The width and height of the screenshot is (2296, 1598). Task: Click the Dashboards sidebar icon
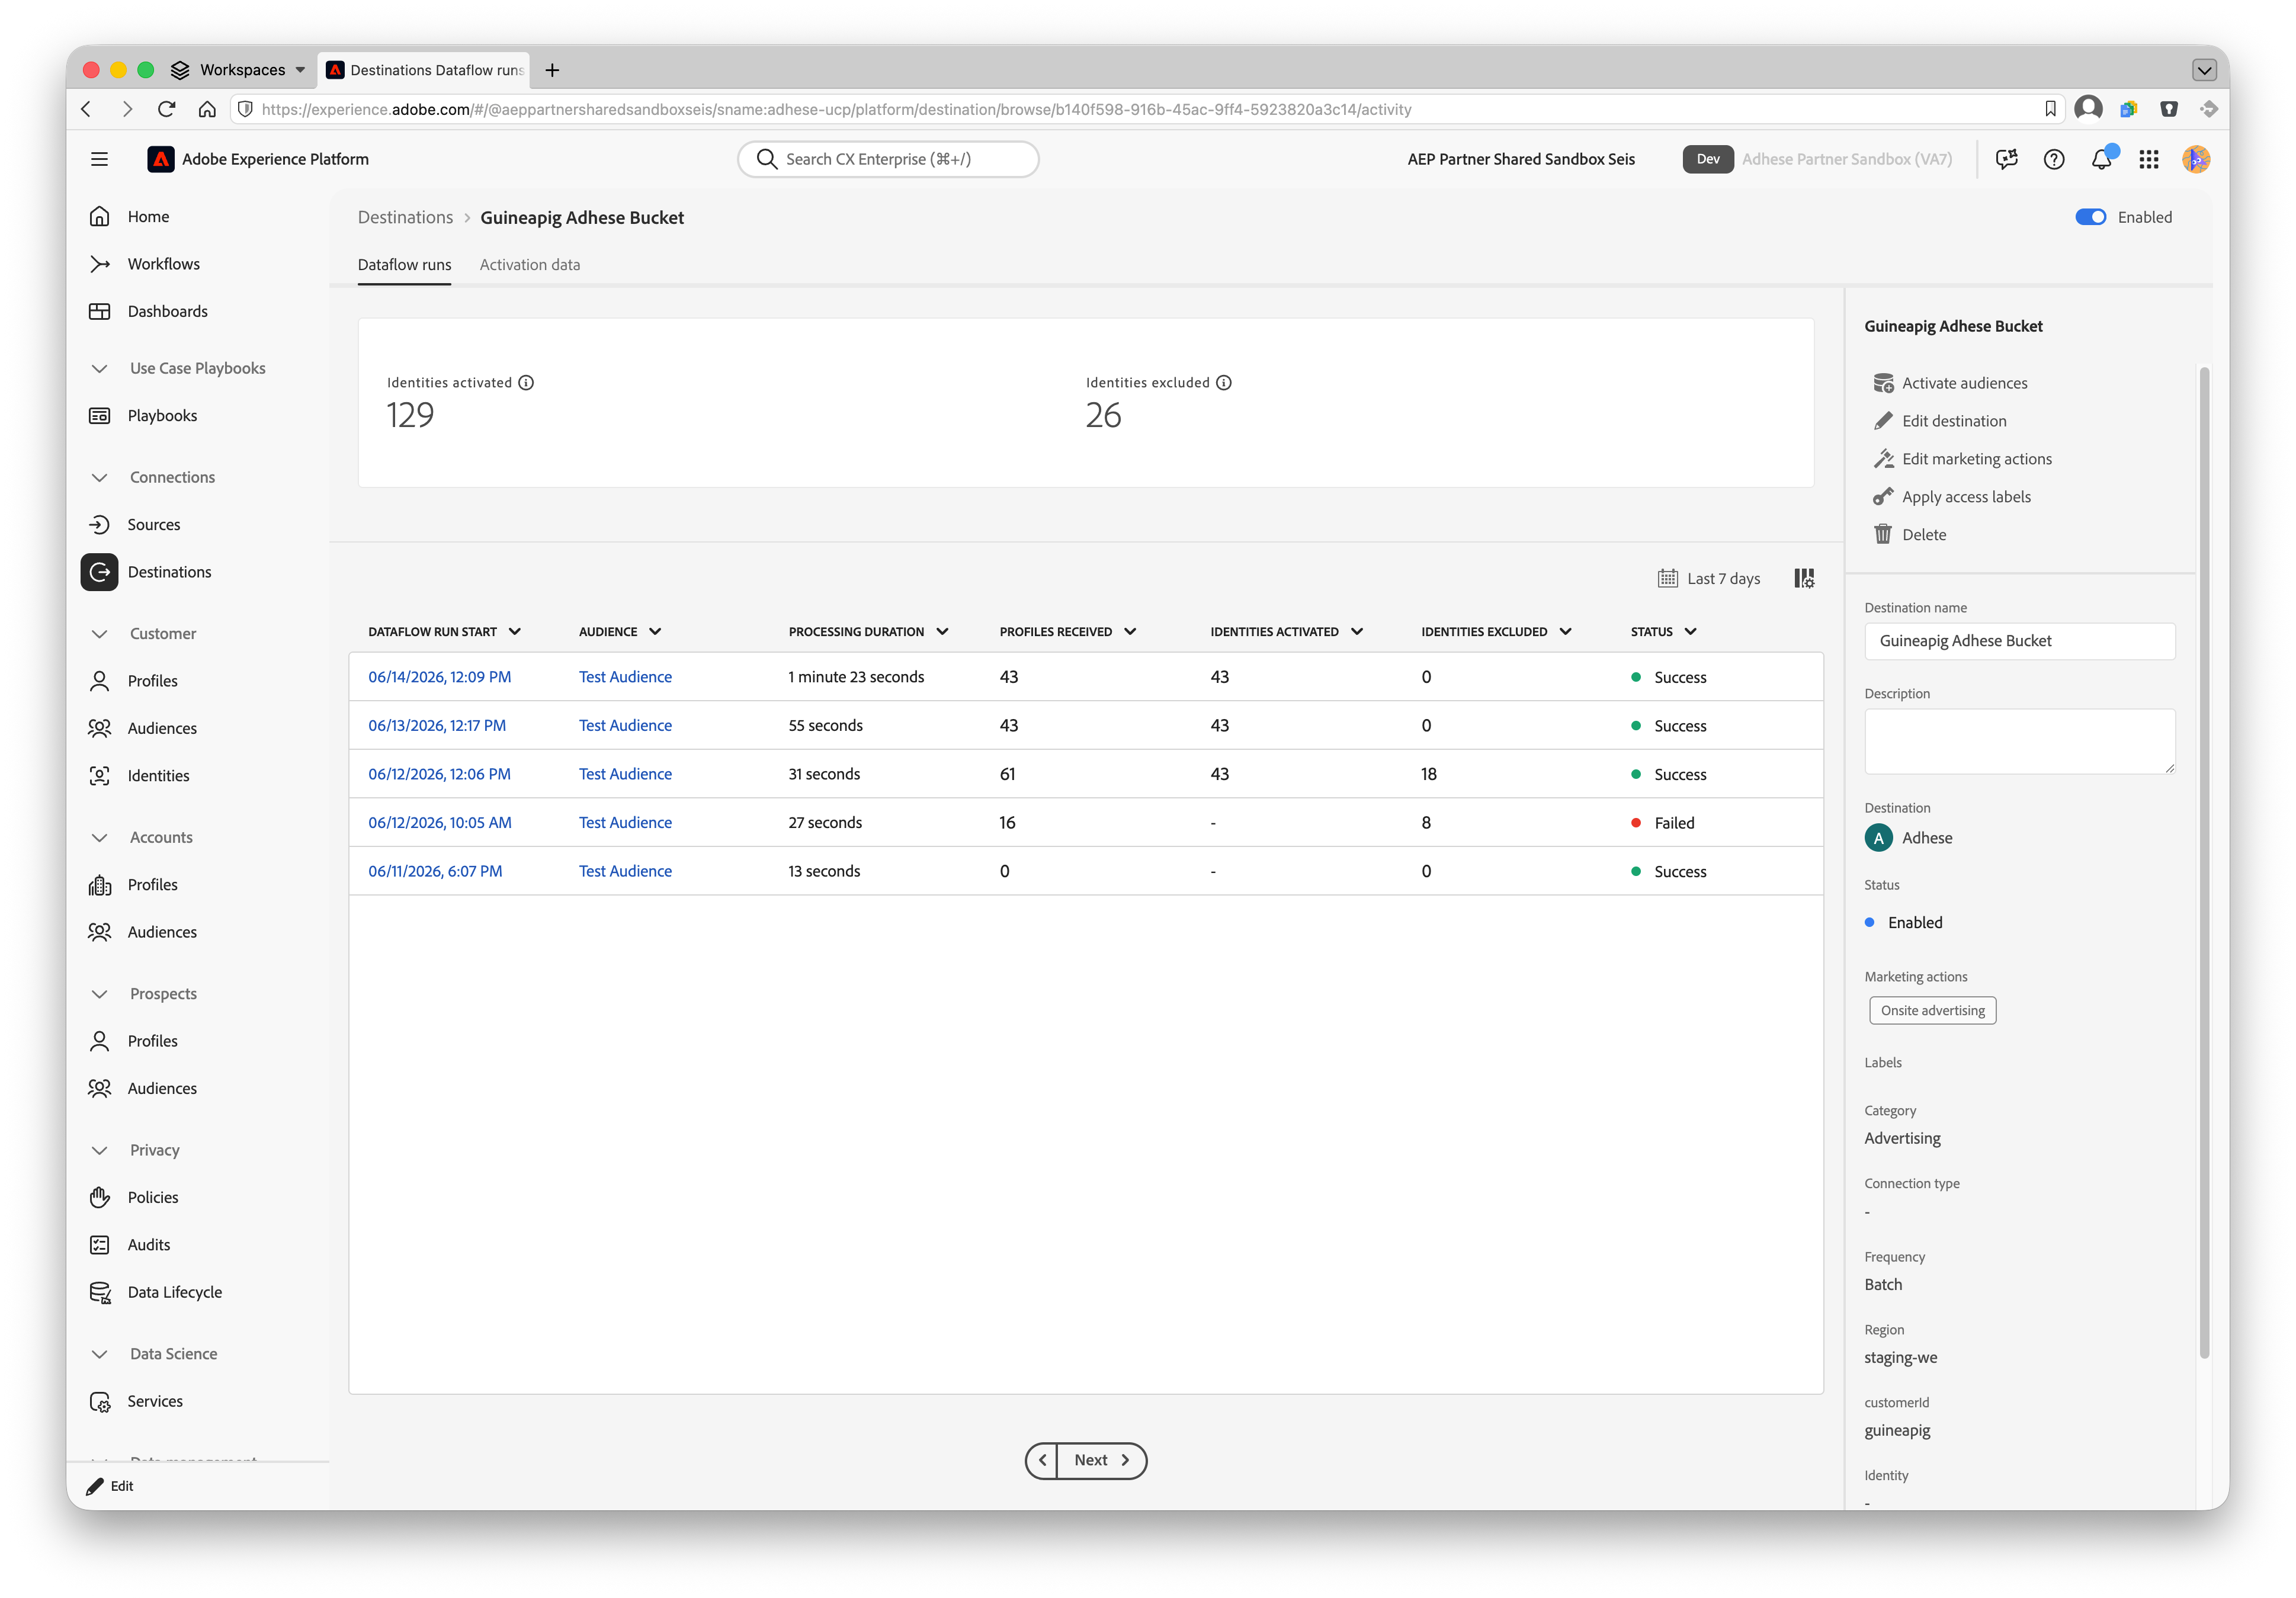(x=99, y=311)
